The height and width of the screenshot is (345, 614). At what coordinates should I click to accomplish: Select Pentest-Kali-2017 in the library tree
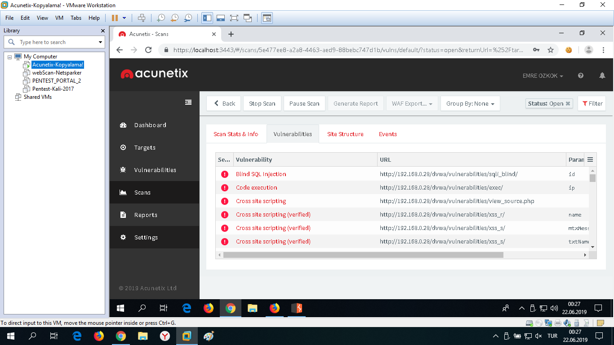point(53,89)
